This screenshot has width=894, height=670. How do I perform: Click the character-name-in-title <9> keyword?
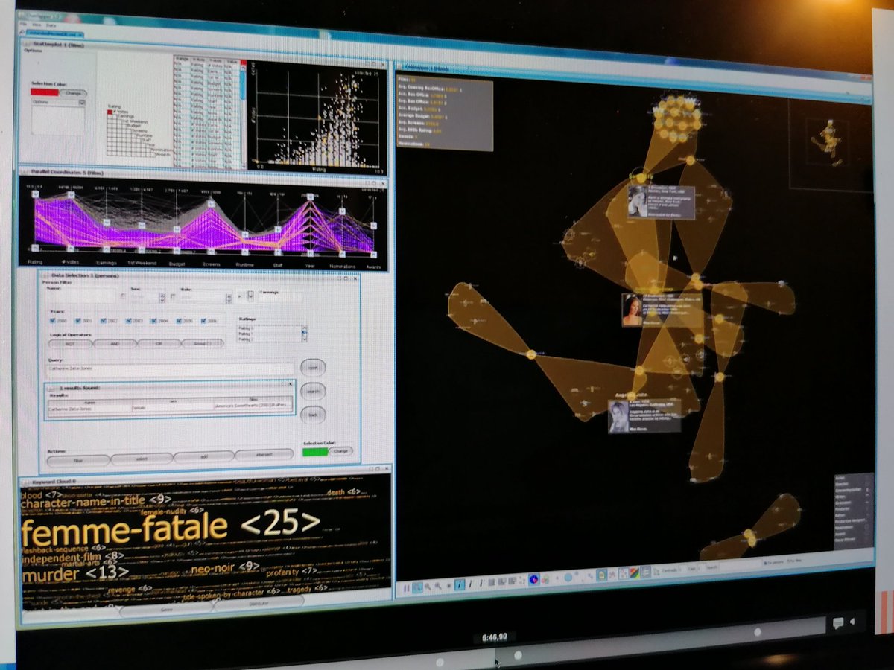coord(95,500)
